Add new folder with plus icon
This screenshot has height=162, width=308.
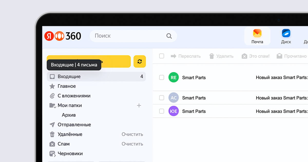click(x=139, y=105)
